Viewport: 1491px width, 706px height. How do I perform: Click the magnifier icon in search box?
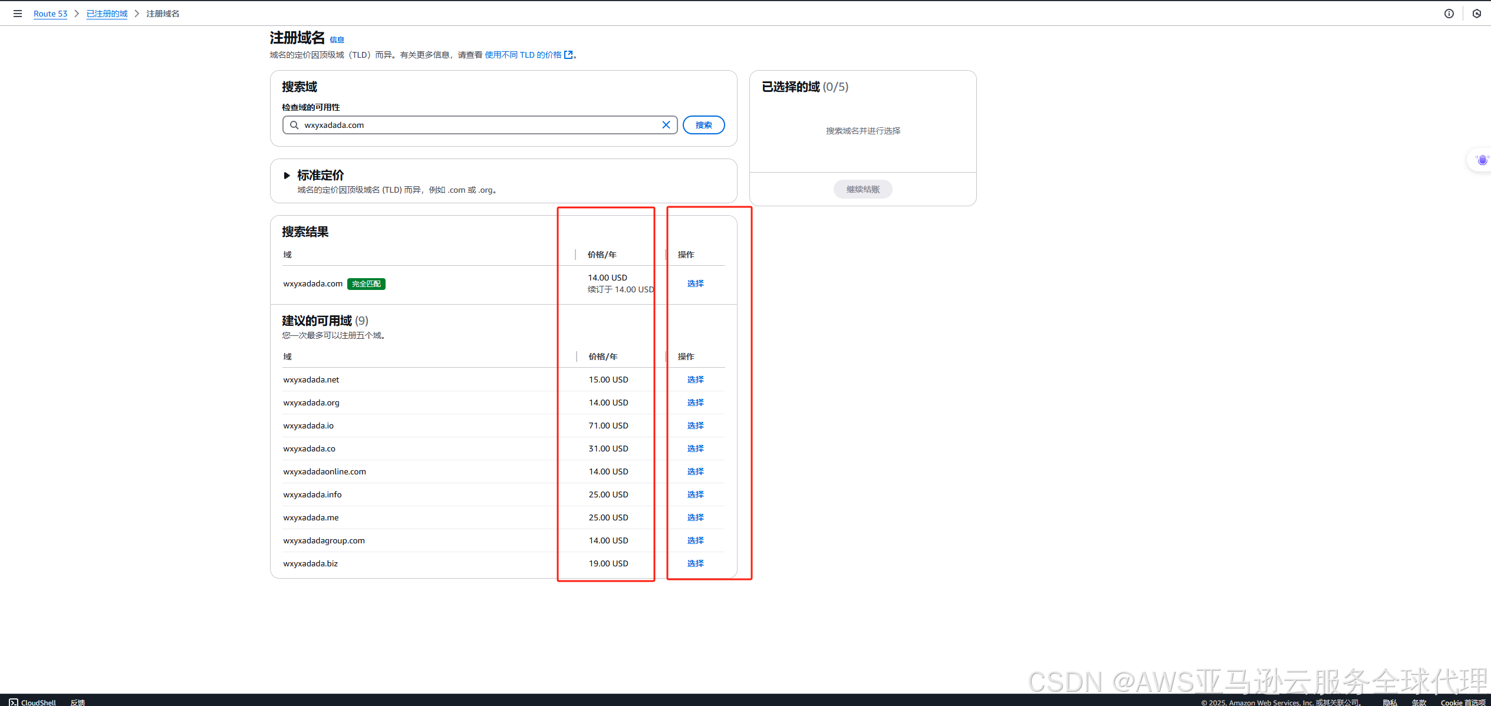[294, 125]
